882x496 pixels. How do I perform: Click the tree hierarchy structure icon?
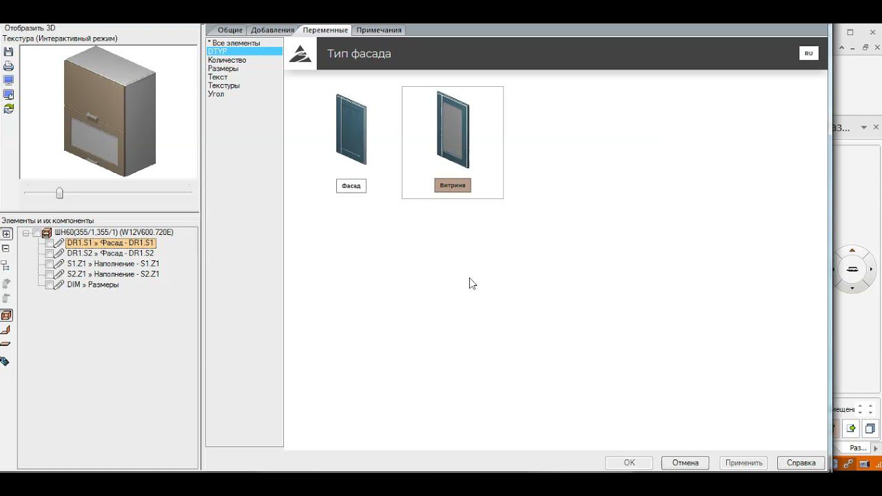tap(6, 265)
